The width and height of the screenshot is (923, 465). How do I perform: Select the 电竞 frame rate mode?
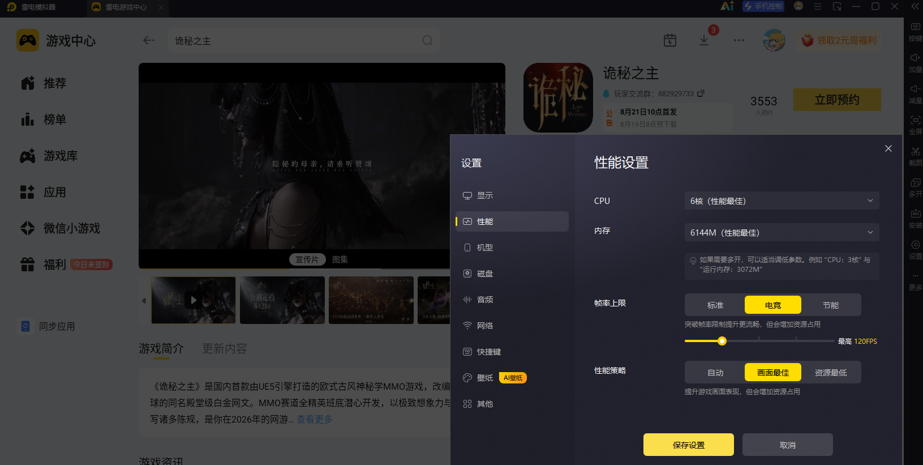click(773, 305)
